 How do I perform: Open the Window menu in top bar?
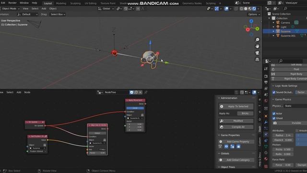coord(24,3)
